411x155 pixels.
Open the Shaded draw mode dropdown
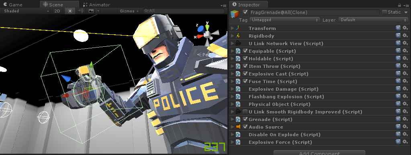click(26, 11)
